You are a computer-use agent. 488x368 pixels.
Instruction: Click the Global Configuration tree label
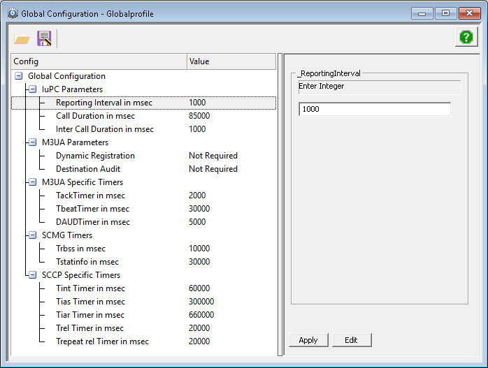point(66,76)
